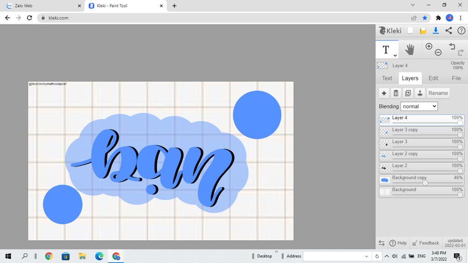Select the Background layer
Viewport: 468px width, 263px height.
421,191
